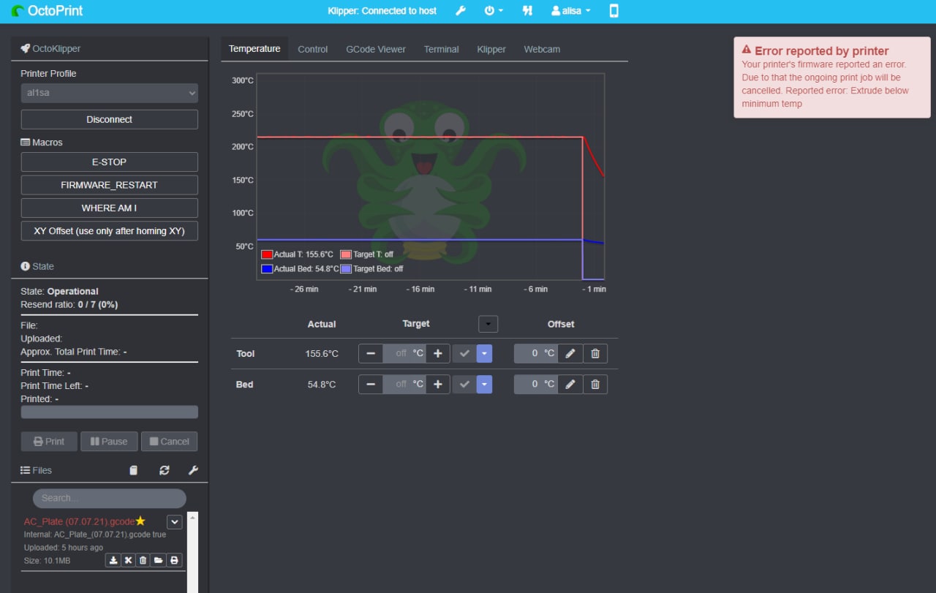This screenshot has height=593, width=936.
Task: Open the Webcam tab
Action: [542, 49]
